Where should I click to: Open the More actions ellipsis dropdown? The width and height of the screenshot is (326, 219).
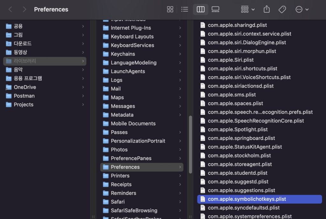coord(302,10)
